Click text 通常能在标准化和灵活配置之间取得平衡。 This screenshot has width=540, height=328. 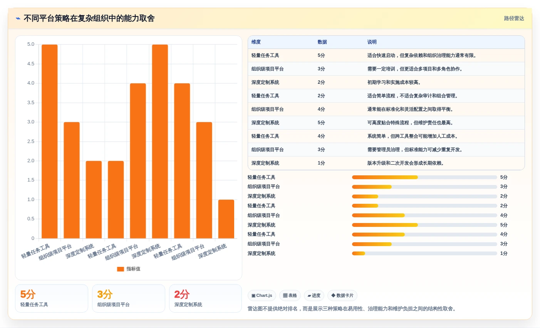coord(411,110)
